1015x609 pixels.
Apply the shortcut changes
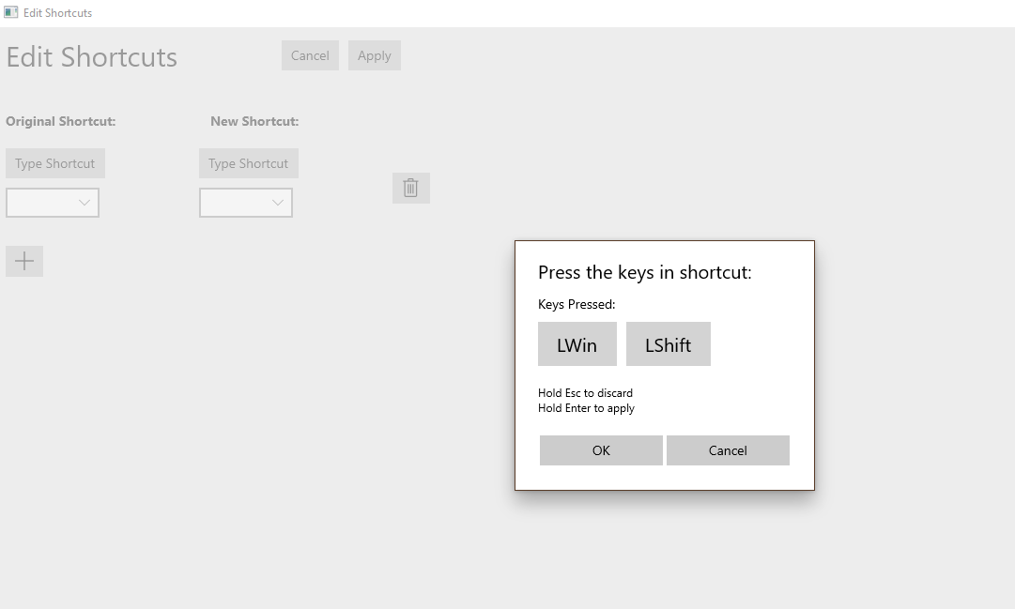(x=374, y=54)
